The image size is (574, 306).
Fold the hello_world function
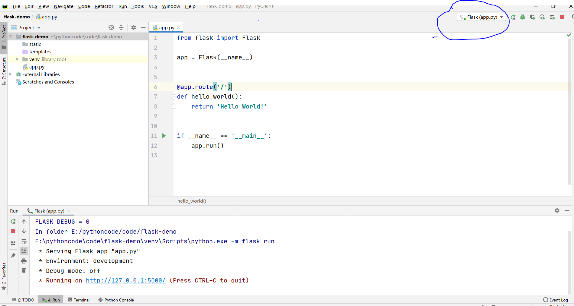[174, 97]
